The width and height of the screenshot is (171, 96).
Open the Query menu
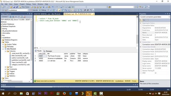(16, 4)
